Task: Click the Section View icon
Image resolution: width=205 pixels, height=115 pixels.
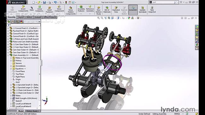Action: pos(109,18)
